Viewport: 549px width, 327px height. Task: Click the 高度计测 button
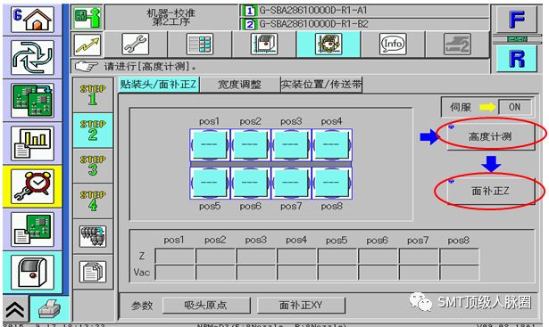click(x=490, y=136)
